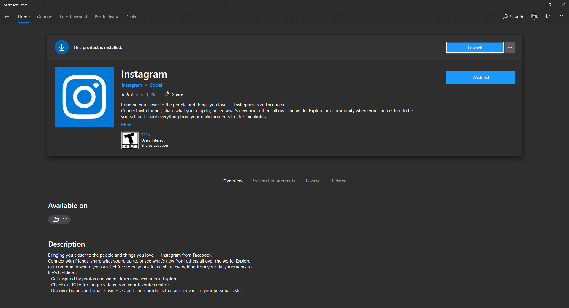This screenshot has width=569, height=308.
Task: Show System Requirements tab
Action: point(274,181)
